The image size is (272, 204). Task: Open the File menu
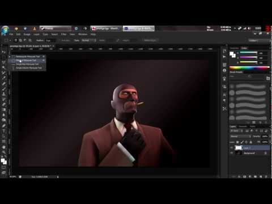click(x=11, y=35)
